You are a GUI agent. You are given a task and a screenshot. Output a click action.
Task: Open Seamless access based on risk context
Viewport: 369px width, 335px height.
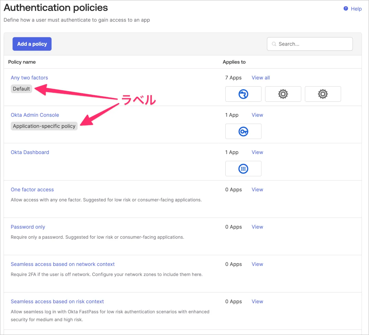(57, 301)
